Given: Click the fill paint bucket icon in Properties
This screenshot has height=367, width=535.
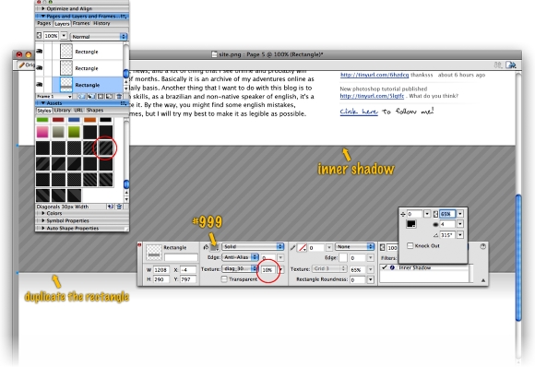Looking at the screenshot, I should (x=206, y=247).
